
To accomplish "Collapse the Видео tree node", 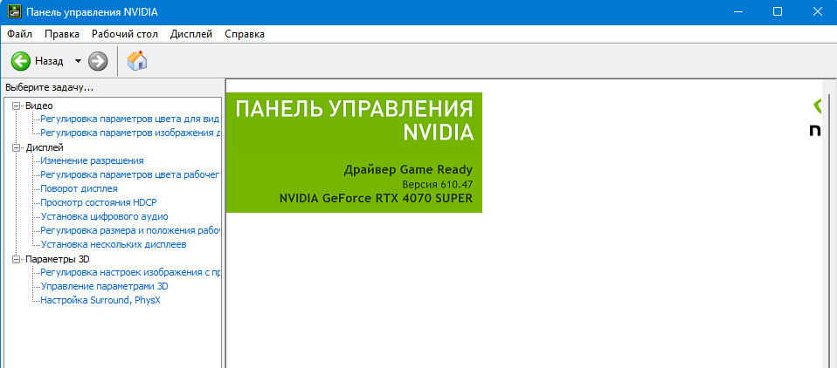I will coord(16,106).
